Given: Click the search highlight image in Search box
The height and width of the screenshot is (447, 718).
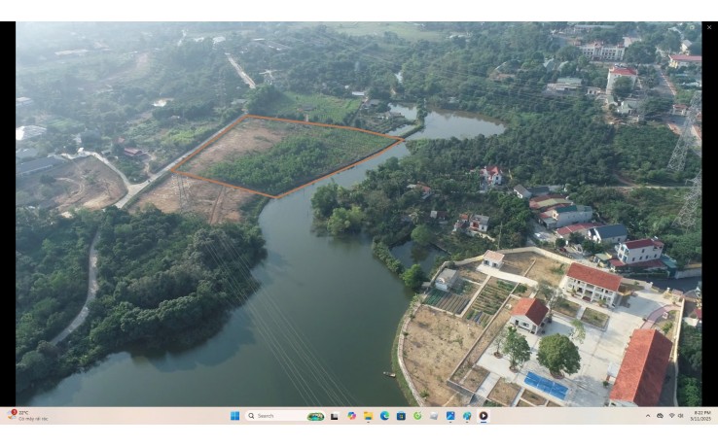Looking at the screenshot, I should [x=315, y=416].
